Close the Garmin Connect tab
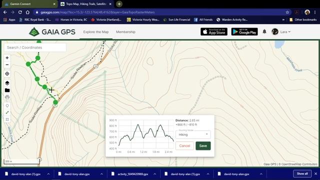This screenshot has width=320, height=180. click(54, 4)
